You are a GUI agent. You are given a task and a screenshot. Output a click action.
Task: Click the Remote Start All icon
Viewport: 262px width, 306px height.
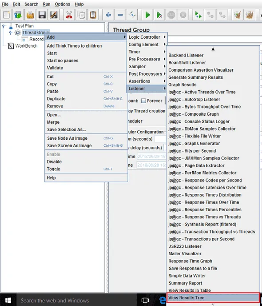coord(198,15)
